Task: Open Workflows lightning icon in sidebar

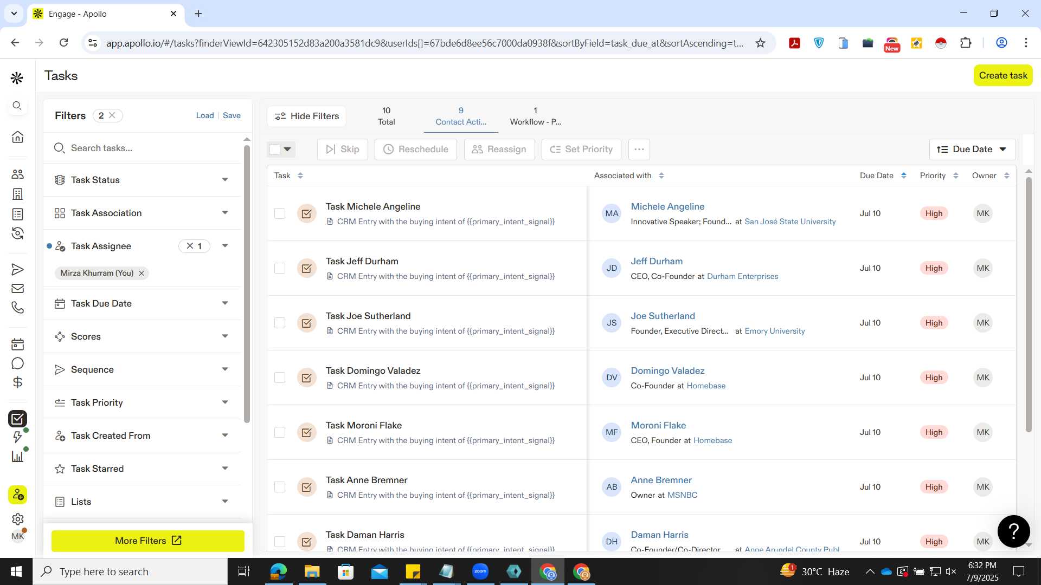Action: tap(17, 437)
